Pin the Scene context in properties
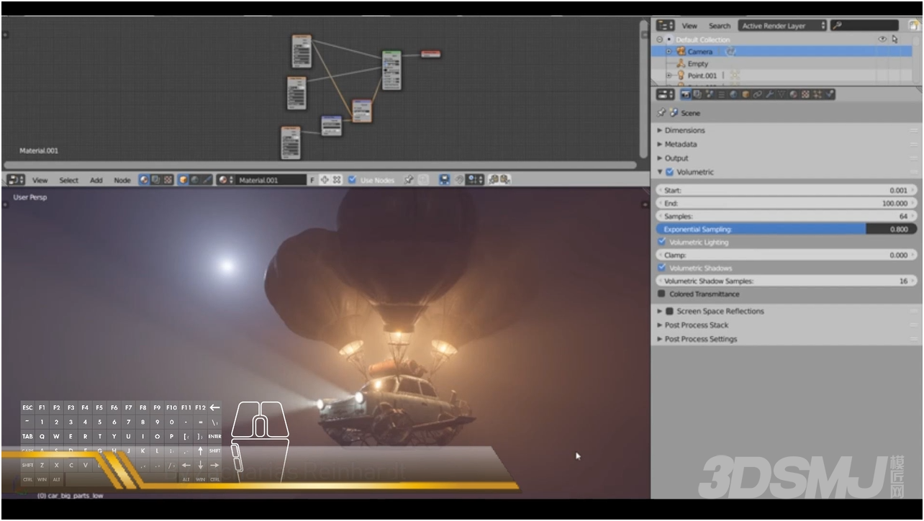 [661, 113]
